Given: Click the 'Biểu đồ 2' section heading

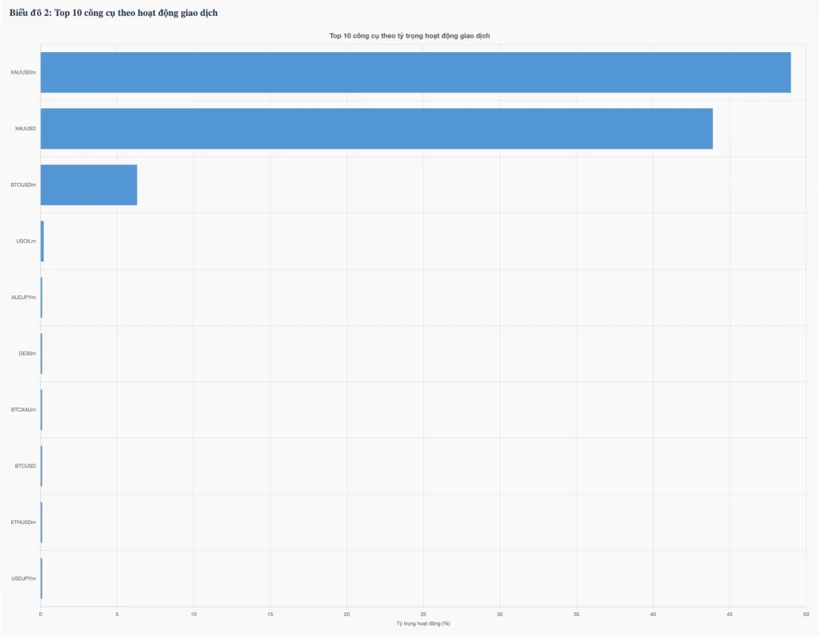Looking at the screenshot, I should pos(113,13).
